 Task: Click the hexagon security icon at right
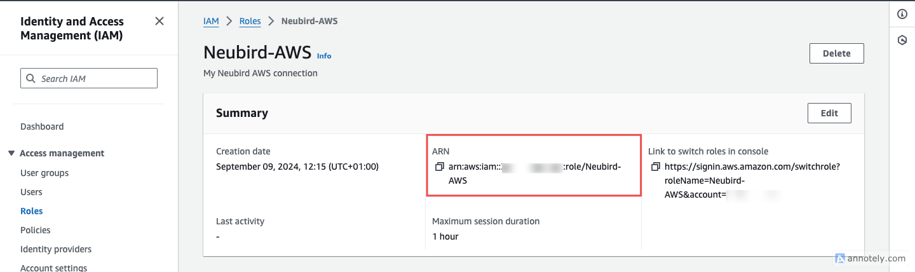click(x=902, y=40)
